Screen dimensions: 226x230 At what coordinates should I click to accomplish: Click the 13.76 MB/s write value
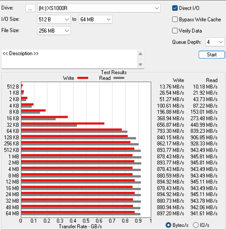point(172,87)
